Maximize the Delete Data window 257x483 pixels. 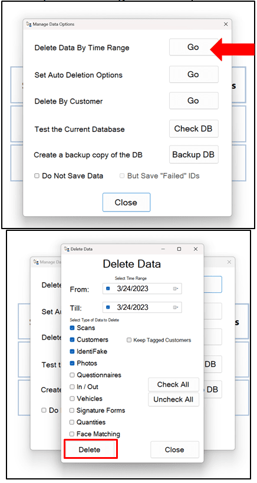(179, 249)
